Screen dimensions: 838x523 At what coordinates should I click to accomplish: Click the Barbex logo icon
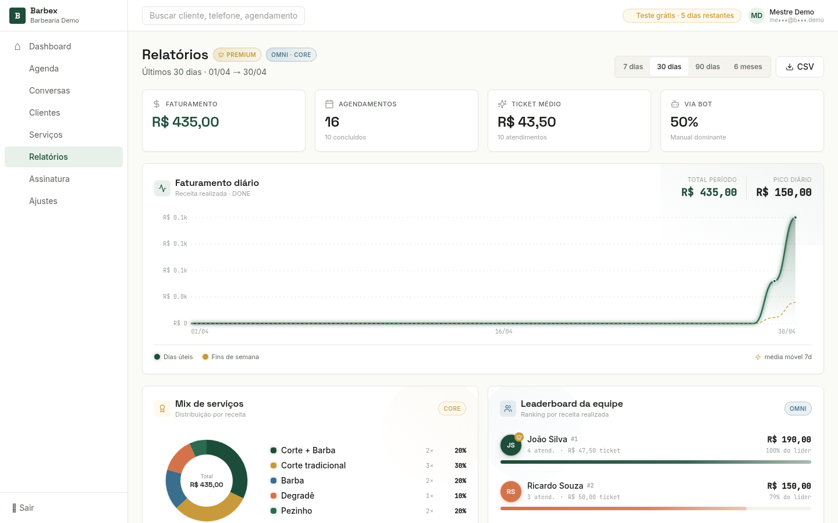pyautogui.click(x=17, y=16)
